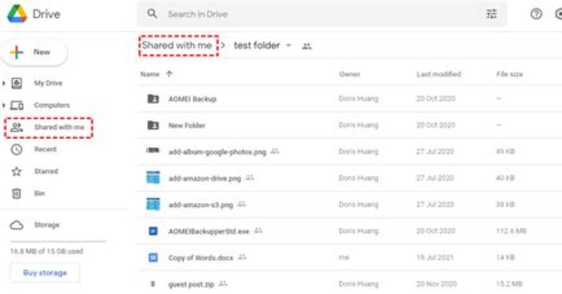Open the search options sliders icon

pyautogui.click(x=491, y=14)
